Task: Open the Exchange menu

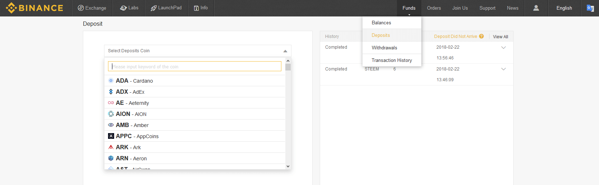Action: coord(92,8)
